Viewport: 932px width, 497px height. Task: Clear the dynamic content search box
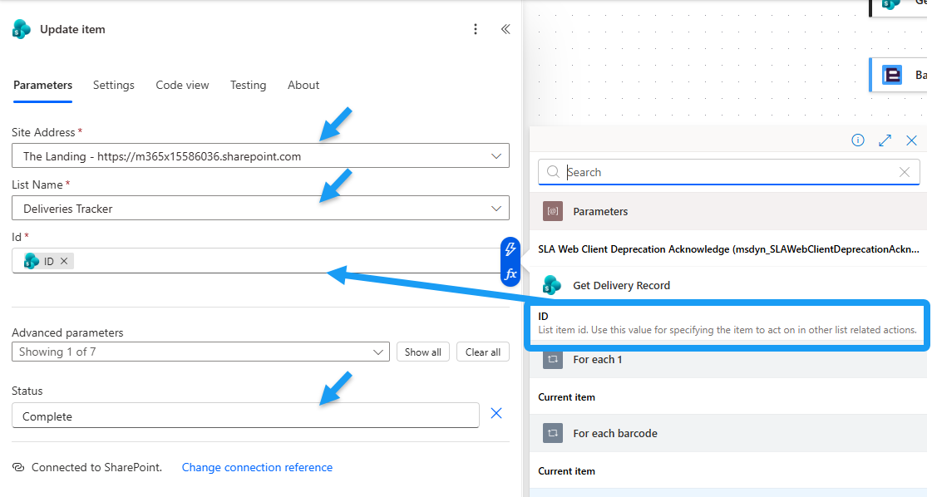click(x=904, y=172)
